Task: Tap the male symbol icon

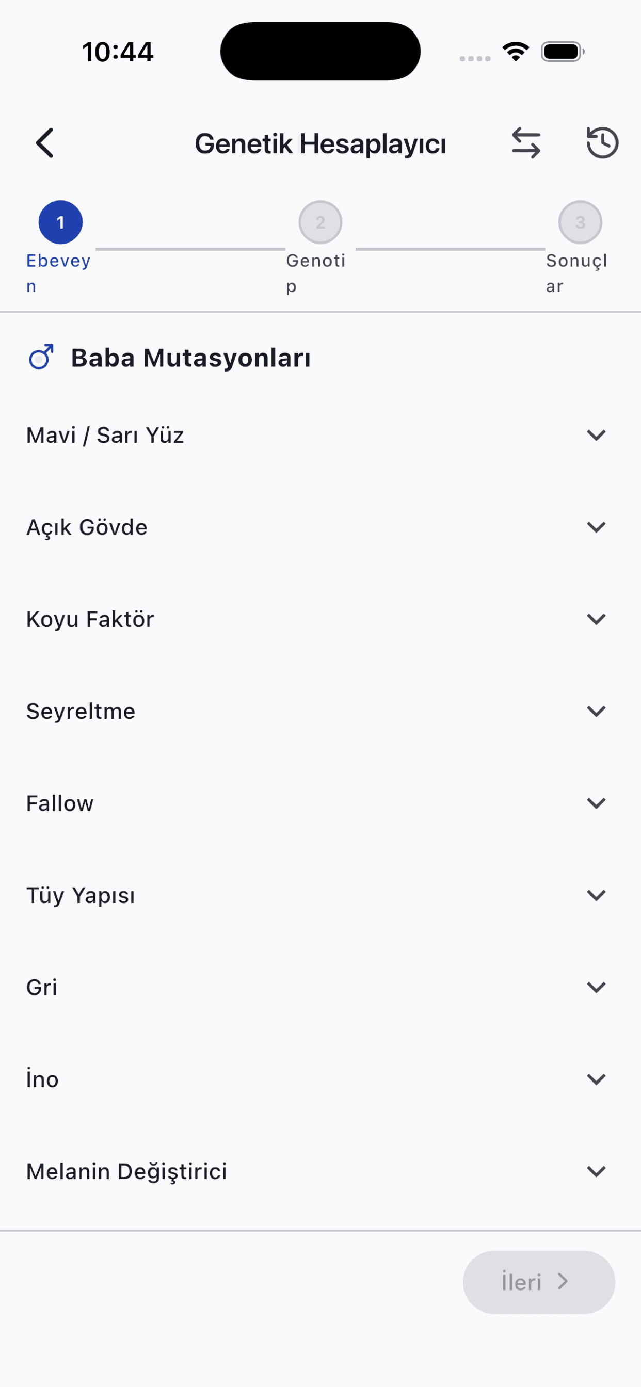Action: pos(41,357)
